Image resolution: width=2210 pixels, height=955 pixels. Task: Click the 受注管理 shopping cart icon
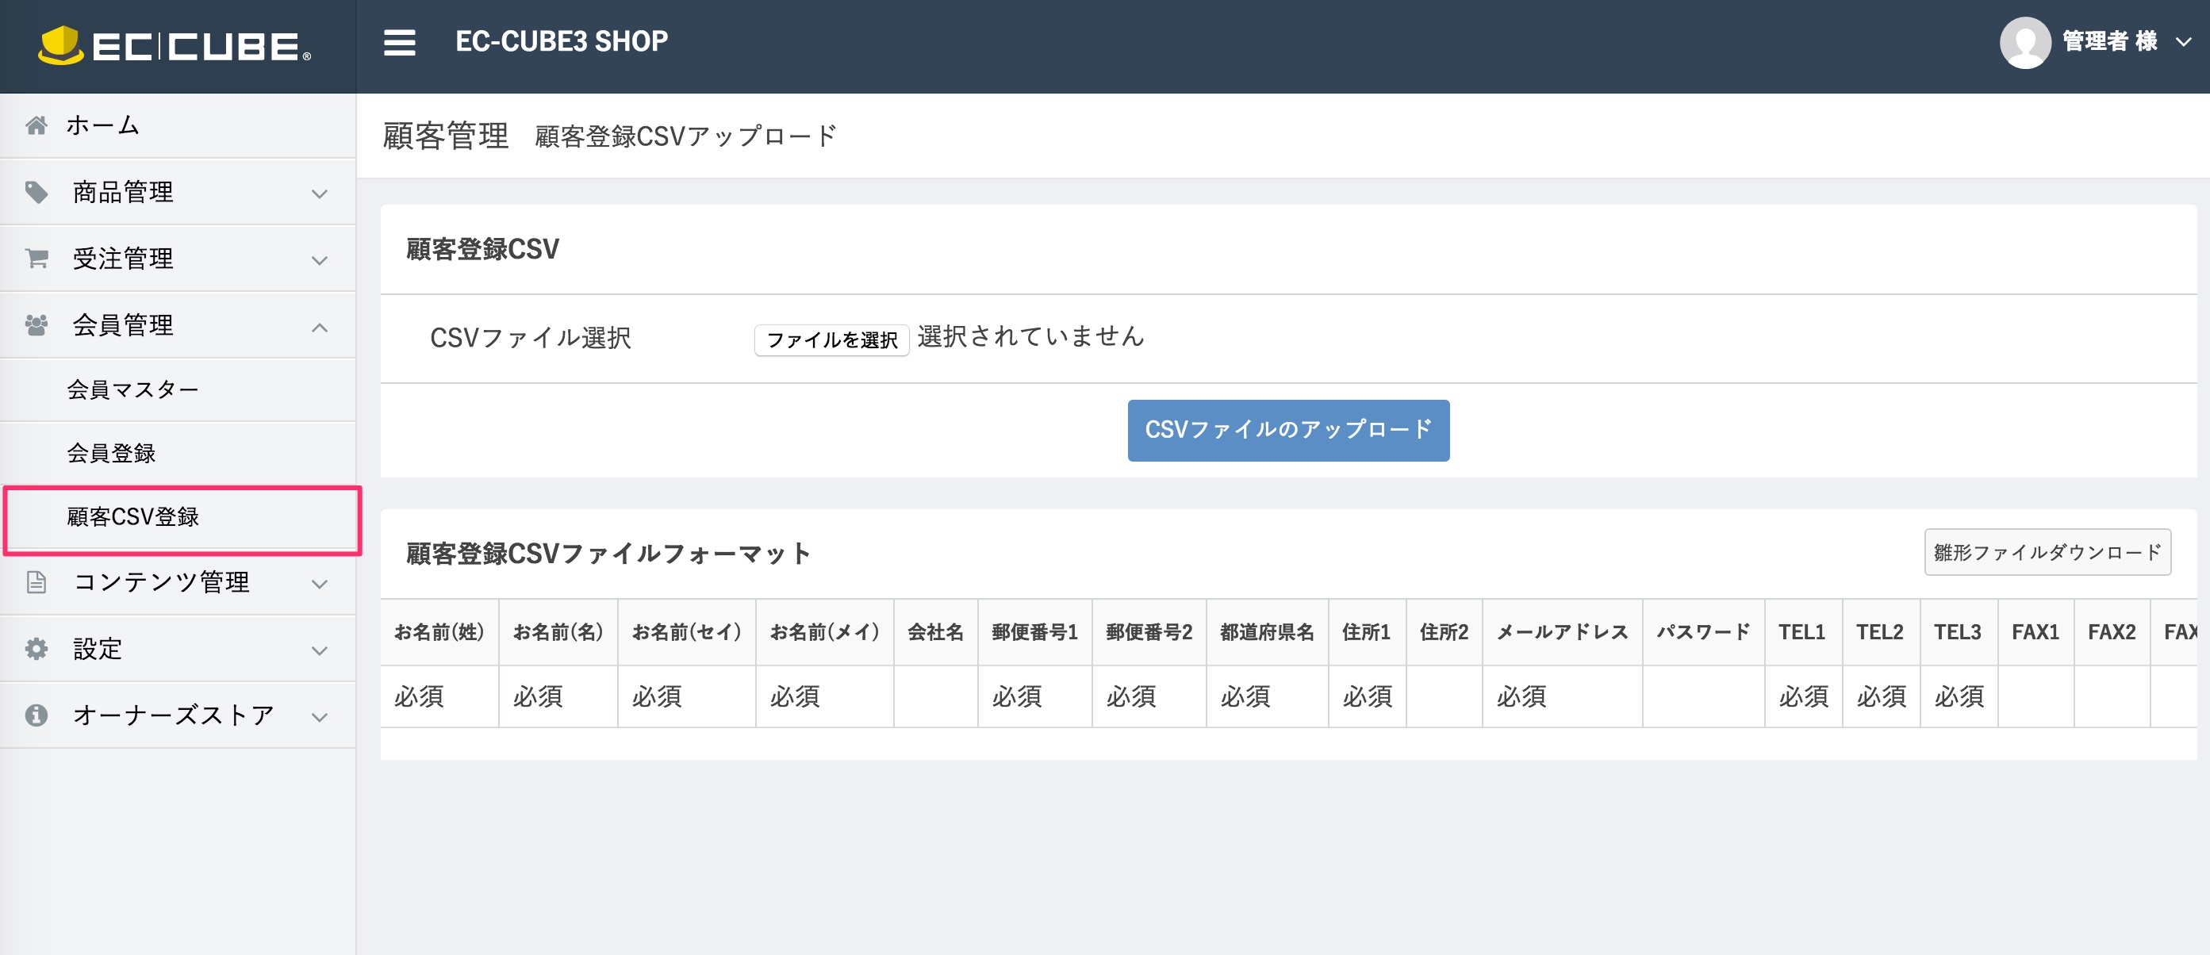35,259
